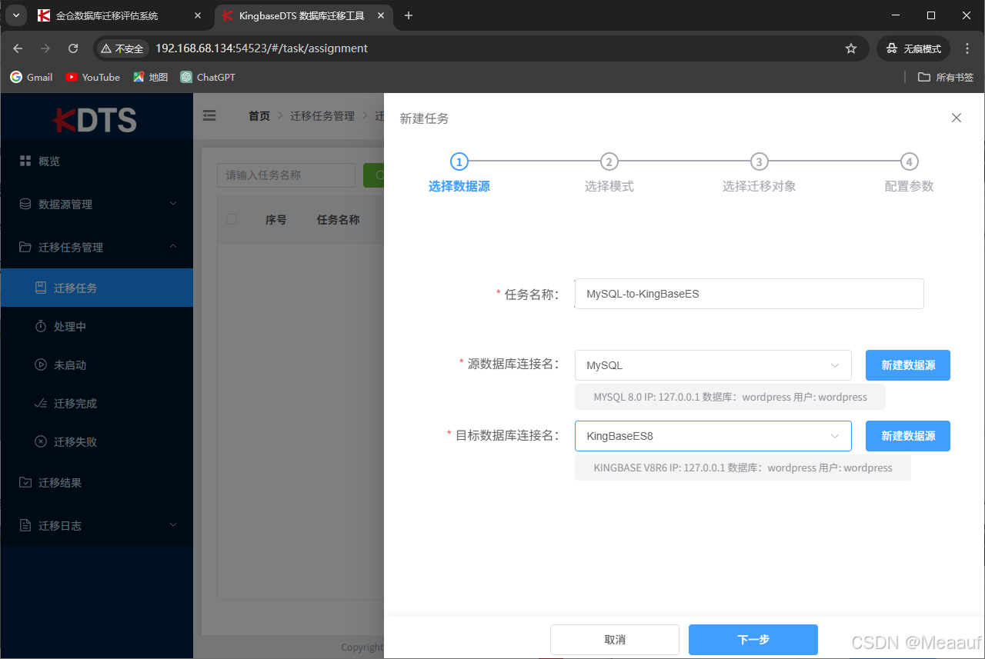985x659 pixels.
Task: Bookmark this page with star icon
Action: 851,48
